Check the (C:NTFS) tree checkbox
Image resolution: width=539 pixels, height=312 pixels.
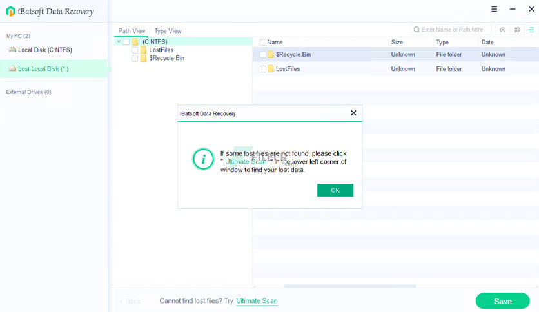[126, 42]
